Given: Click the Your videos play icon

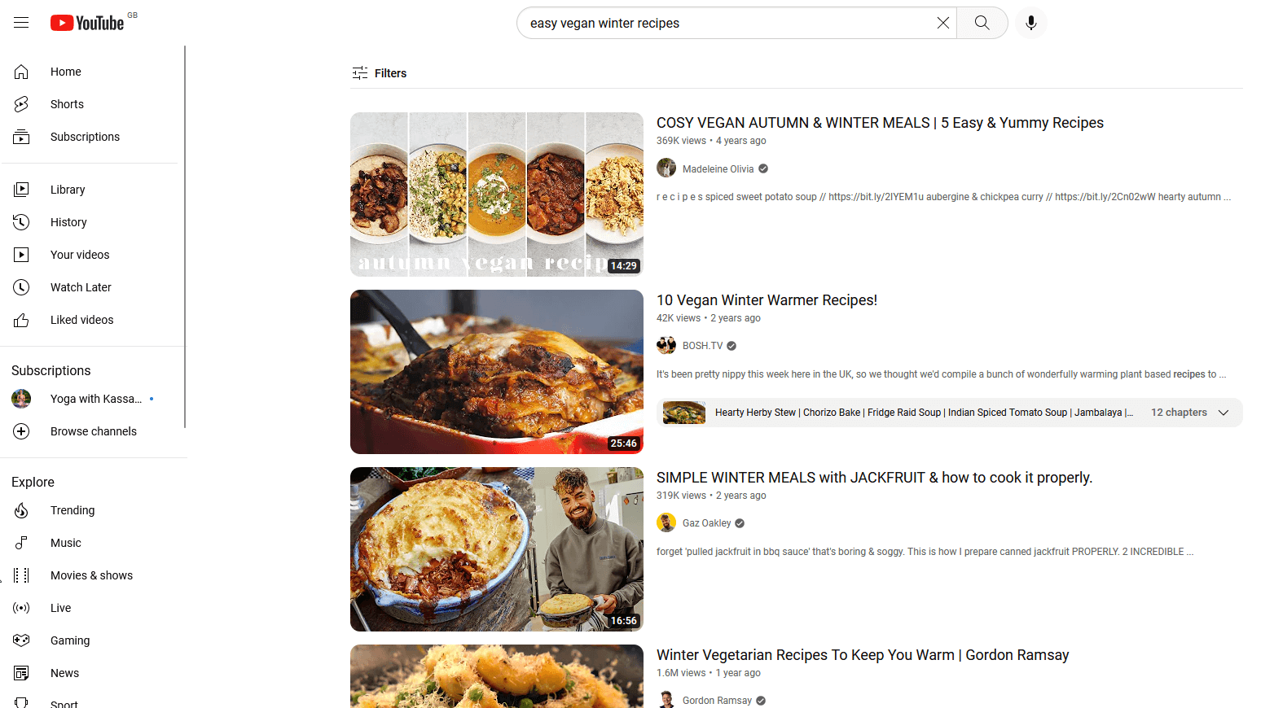Looking at the screenshot, I should tap(21, 255).
